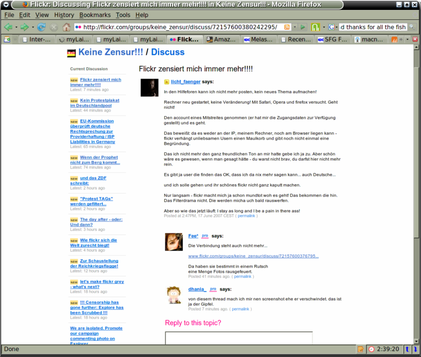Open the dropdown next to the green arch icon

[x=324, y=27]
